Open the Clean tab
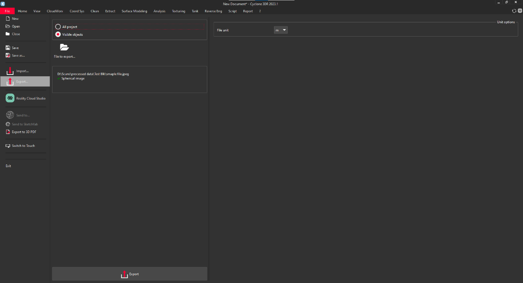The width and height of the screenshot is (523, 283). [95, 11]
